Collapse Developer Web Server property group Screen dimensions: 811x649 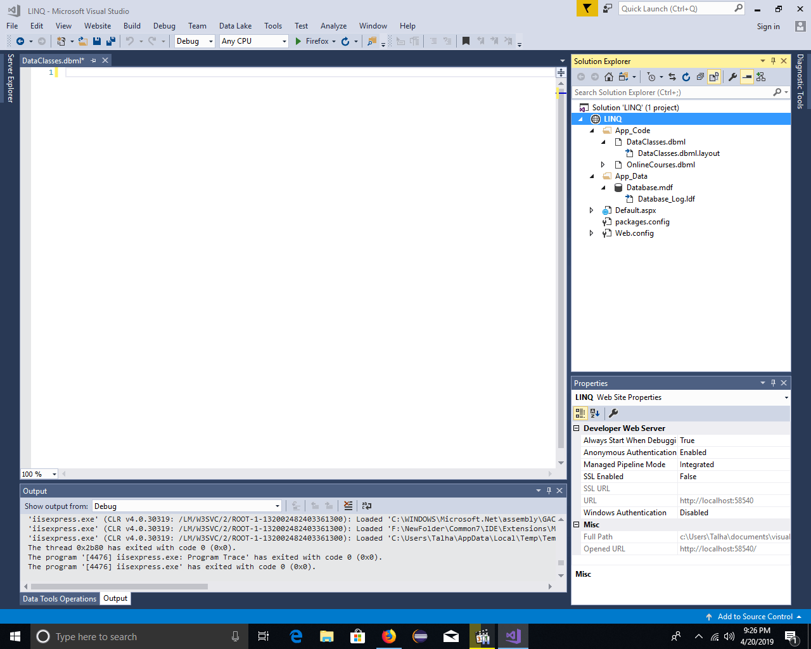tap(577, 428)
